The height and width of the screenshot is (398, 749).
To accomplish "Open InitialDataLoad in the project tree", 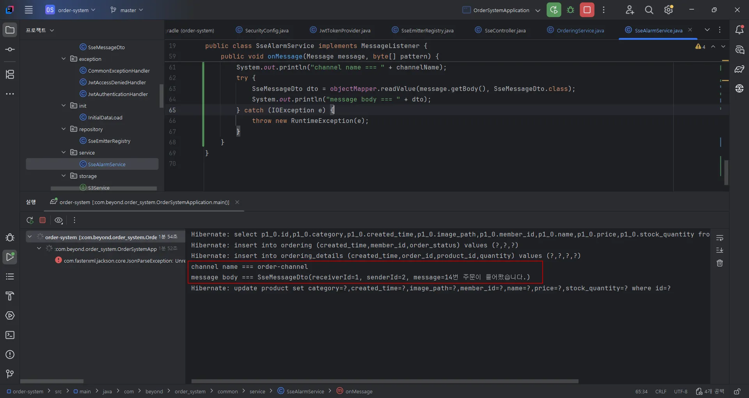I will (x=101, y=117).
